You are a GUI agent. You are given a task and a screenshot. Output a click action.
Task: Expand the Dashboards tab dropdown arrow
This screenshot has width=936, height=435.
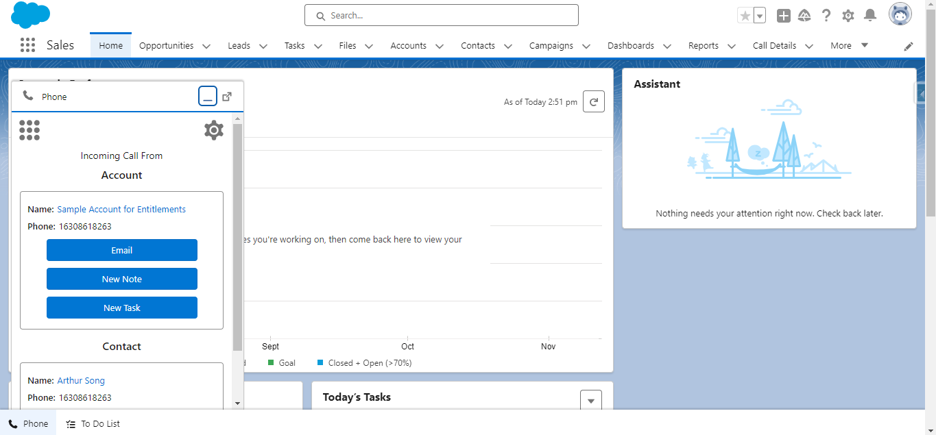pyautogui.click(x=667, y=47)
